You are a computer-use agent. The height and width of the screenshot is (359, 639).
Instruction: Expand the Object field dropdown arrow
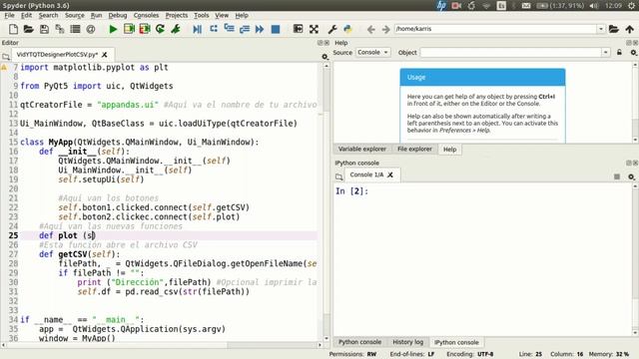pyautogui.click(x=606, y=53)
